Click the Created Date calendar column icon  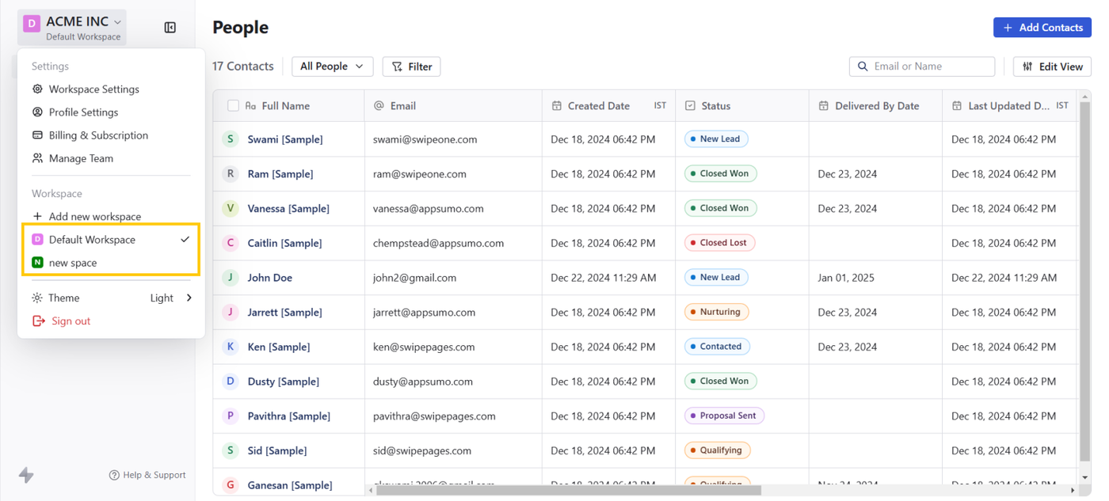[x=557, y=106]
